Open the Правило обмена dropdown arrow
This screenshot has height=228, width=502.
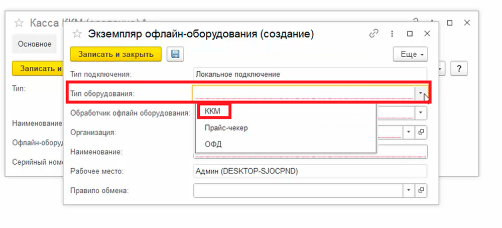[409, 190]
